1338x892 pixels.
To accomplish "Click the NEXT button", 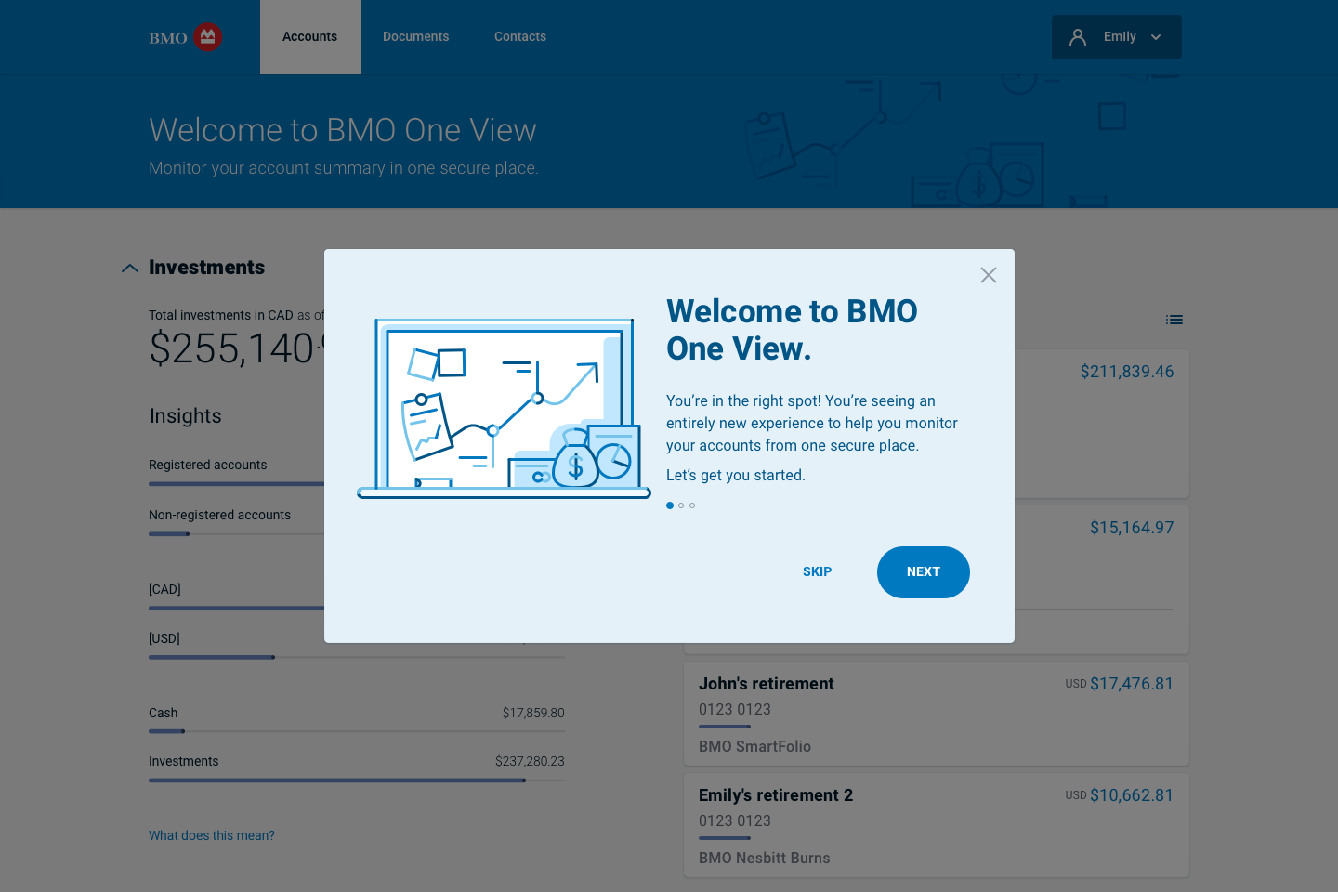I will [924, 572].
